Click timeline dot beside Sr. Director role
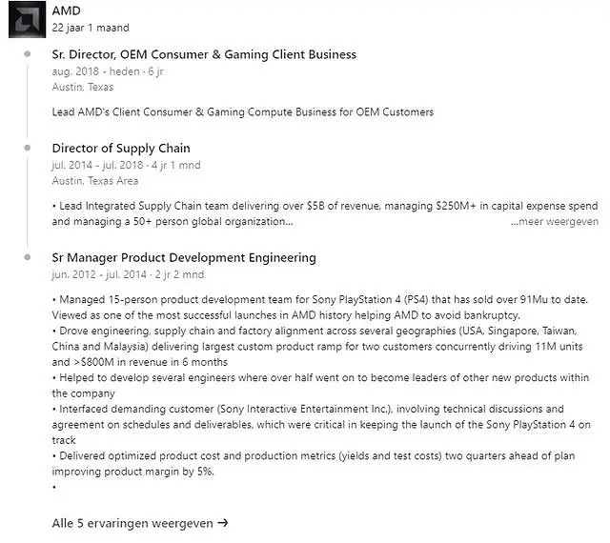This screenshot has height=543, width=610. click(30, 55)
